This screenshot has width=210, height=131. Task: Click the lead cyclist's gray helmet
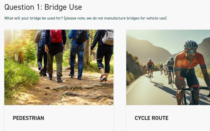click(190, 45)
